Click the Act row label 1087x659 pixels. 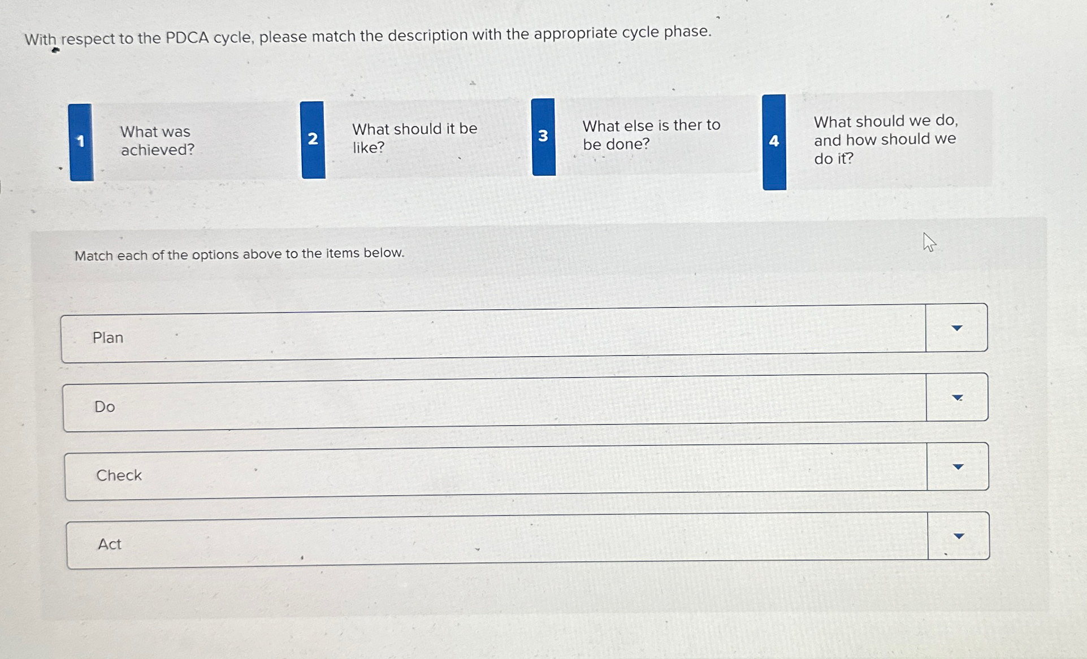pos(109,544)
